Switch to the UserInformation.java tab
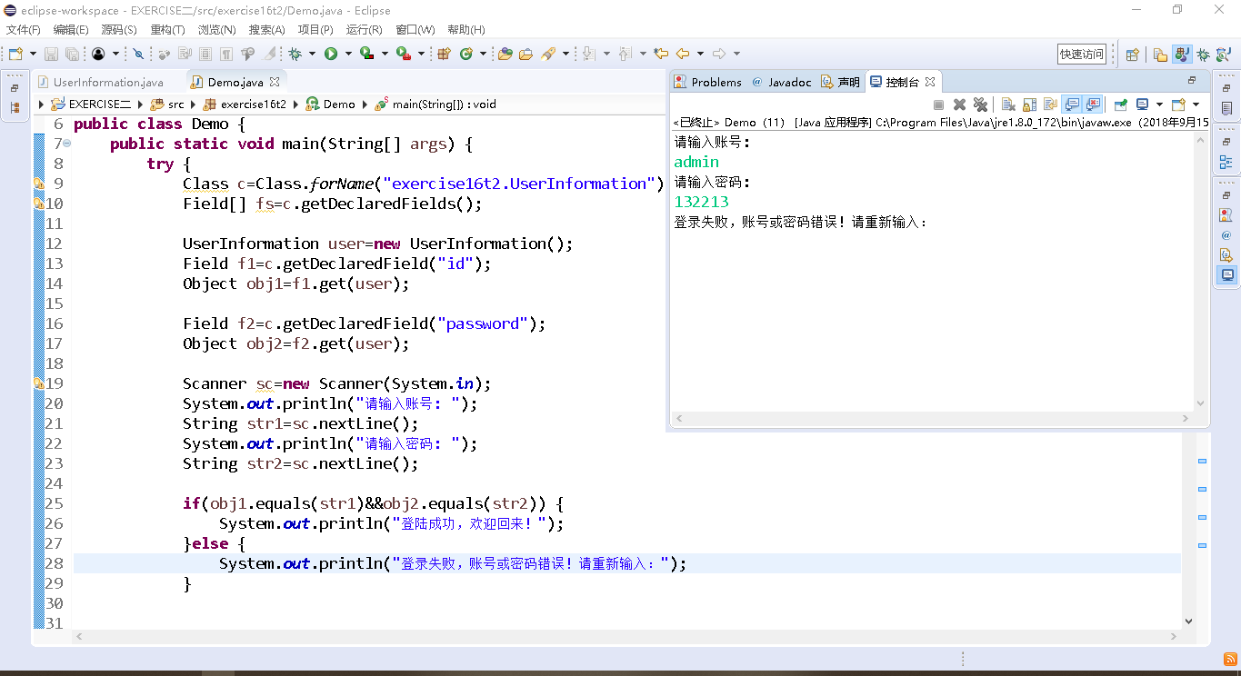 [108, 82]
